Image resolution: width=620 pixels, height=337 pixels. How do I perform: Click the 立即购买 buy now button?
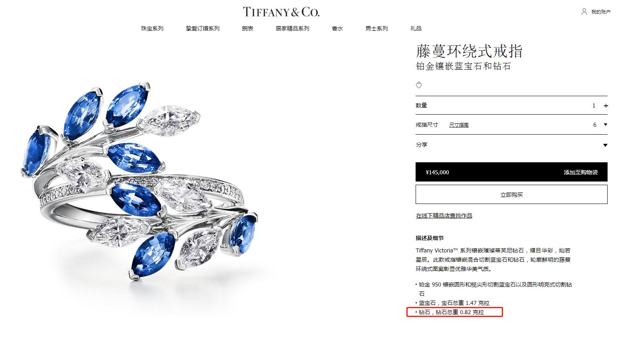(x=511, y=194)
